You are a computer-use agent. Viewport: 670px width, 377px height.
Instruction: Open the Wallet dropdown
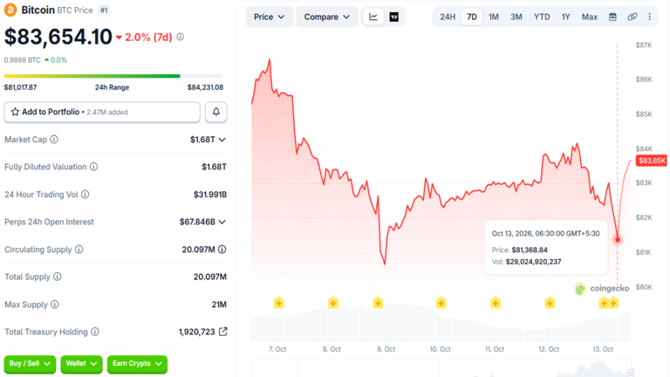[81, 364]
